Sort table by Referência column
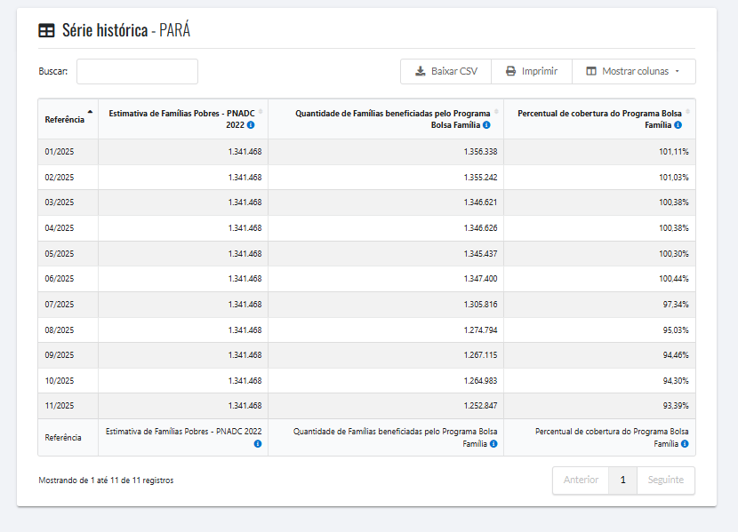The height and width of the screenshot is (532, 738). (x=68, y=119)
